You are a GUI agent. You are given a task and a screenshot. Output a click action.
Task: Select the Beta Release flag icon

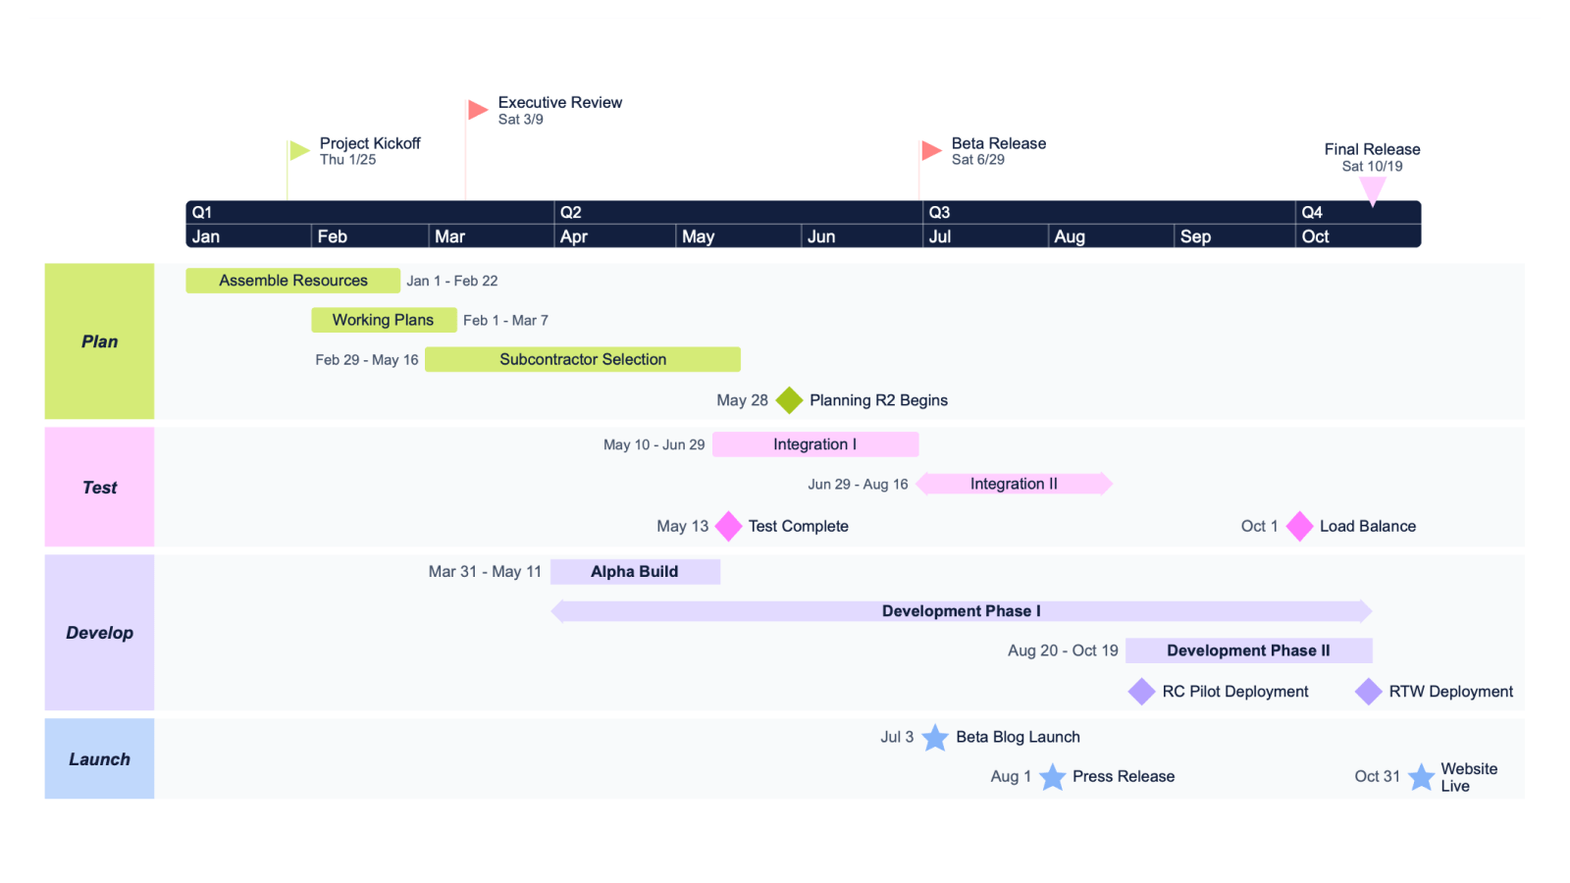coord(930,151)
